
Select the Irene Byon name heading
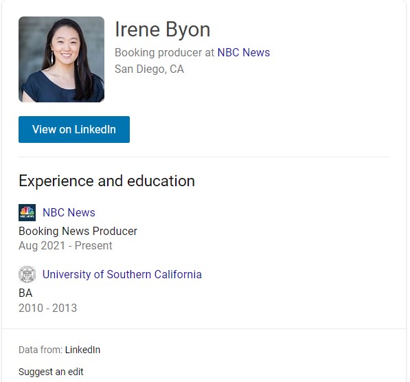click(x=162, y=30)
